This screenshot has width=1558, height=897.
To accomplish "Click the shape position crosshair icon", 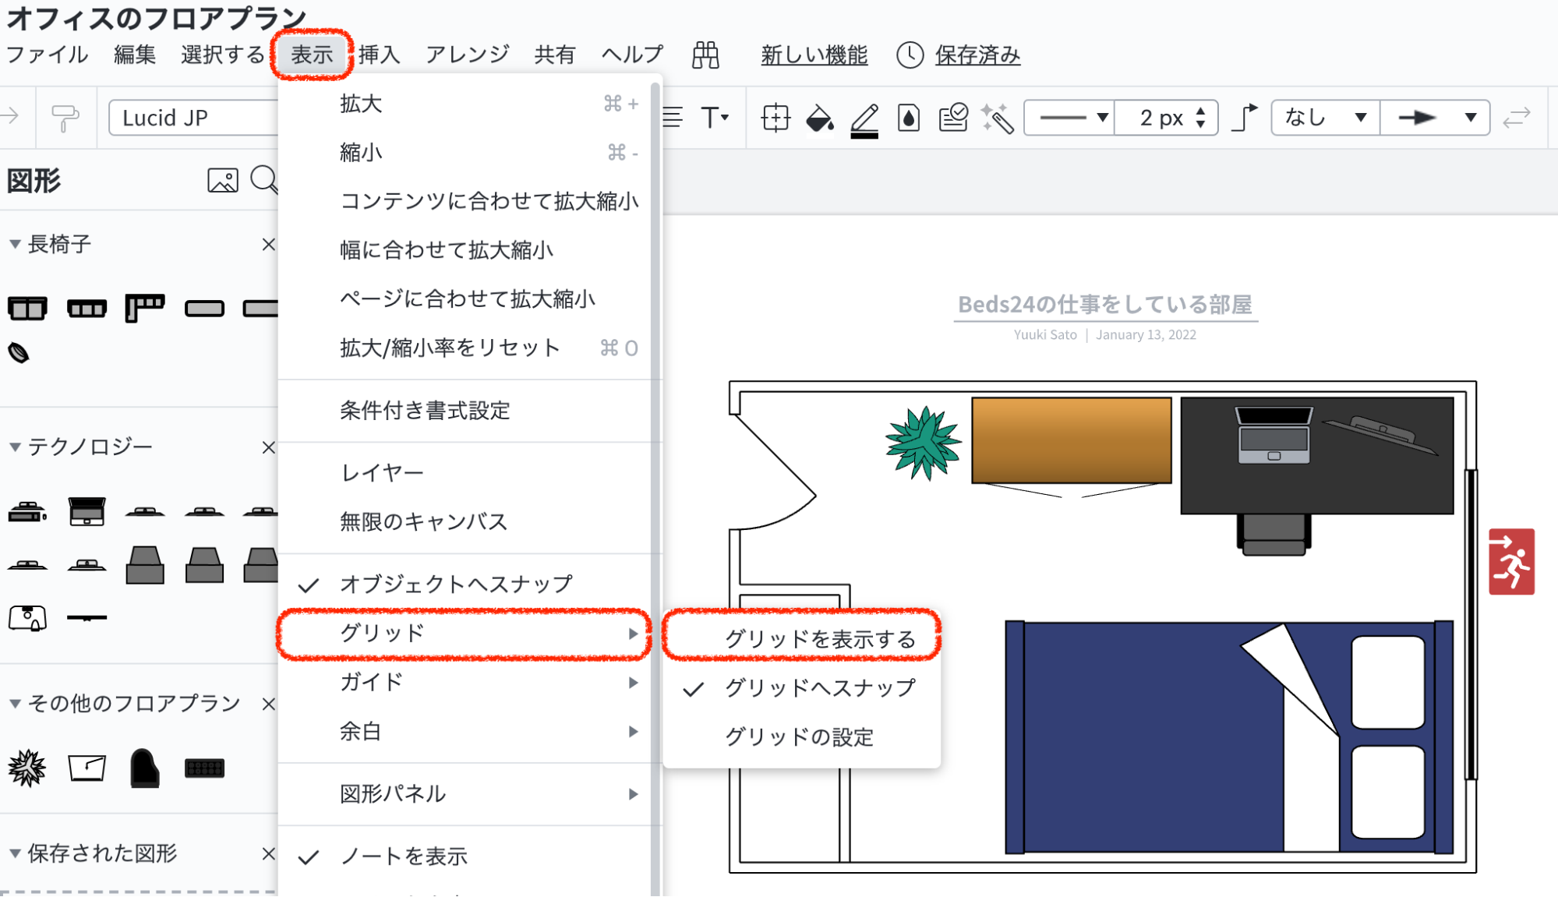I will (x=775, y=118).
